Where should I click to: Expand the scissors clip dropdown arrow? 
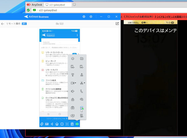tap(85, 83)
